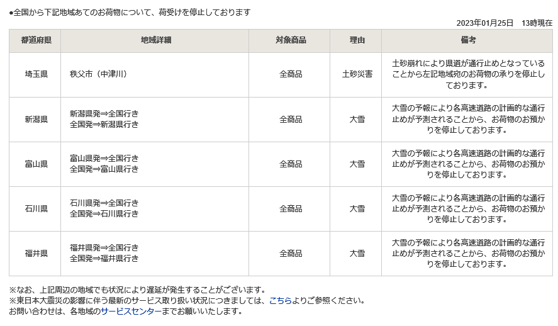558x326 pixels.
Task: Select the 埼玉県 prefecture cell
Action: coord(35,75)
